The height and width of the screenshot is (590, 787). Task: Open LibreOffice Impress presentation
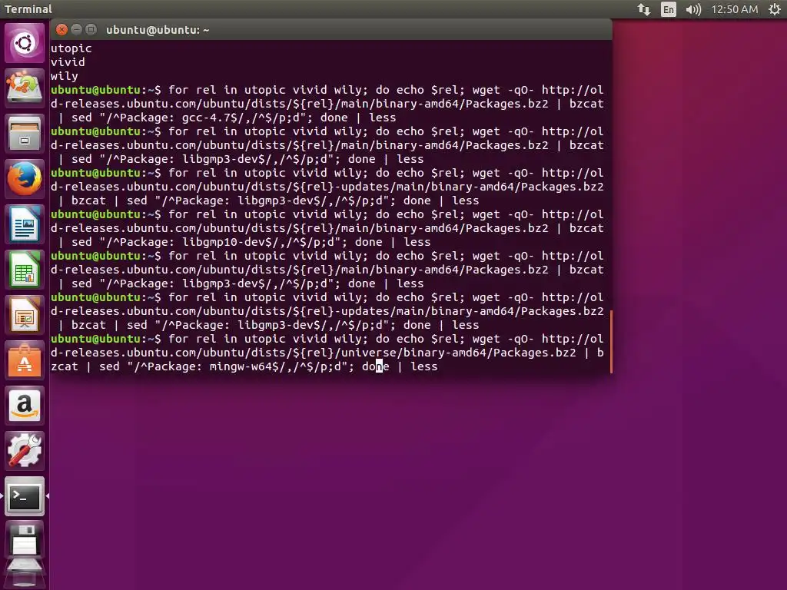point(25,314)
